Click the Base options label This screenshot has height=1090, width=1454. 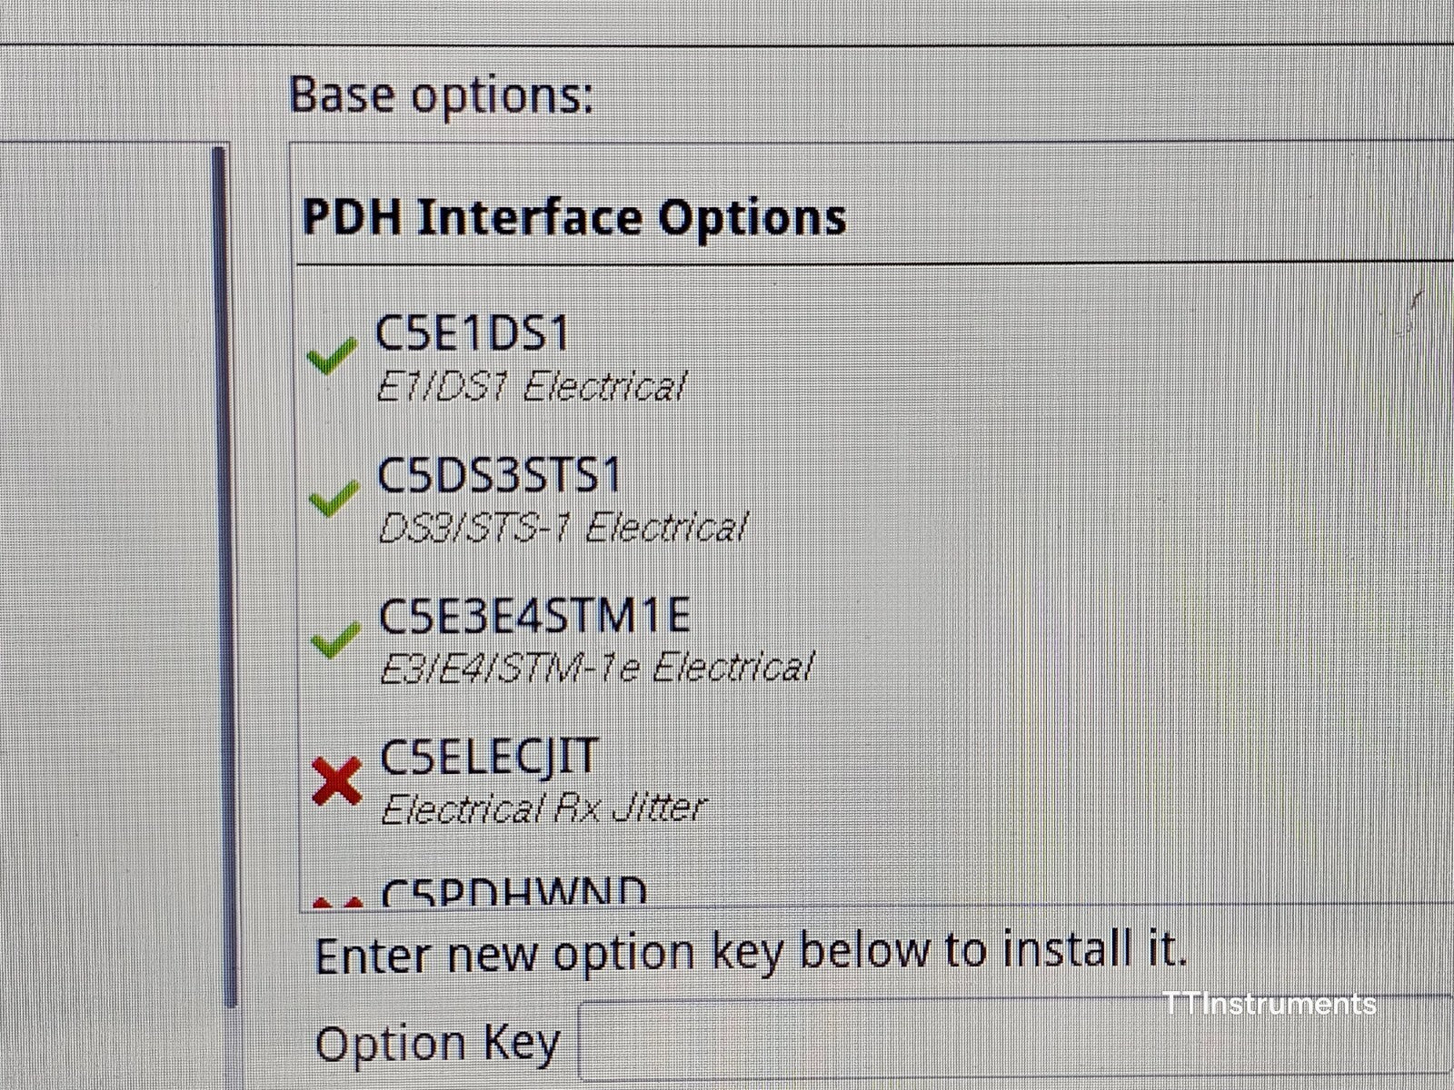442,94
